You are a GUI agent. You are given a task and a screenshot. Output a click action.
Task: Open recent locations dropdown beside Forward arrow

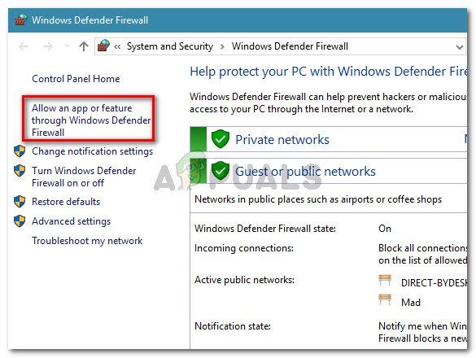[67, 46]
